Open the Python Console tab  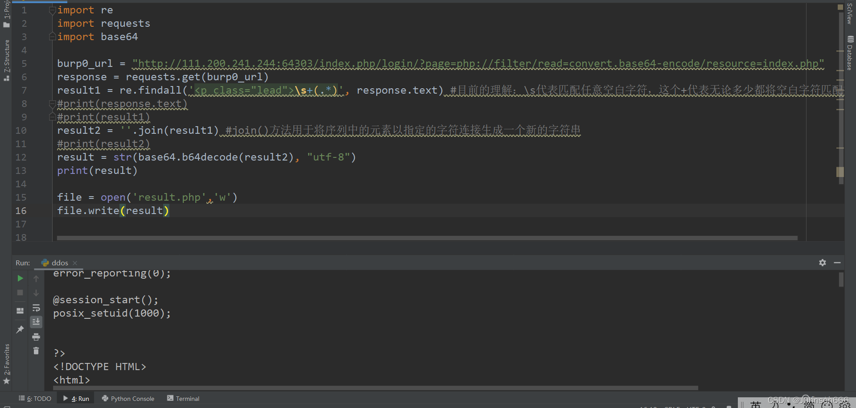(128, 399)
